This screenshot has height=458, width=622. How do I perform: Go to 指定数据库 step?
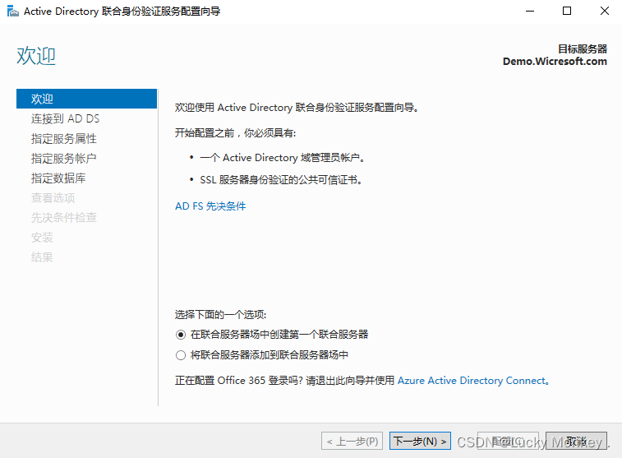click(x=58, y=178)
